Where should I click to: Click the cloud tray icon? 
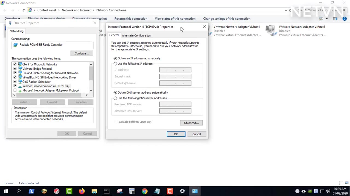pyautogui.click(x=304, y=191)
